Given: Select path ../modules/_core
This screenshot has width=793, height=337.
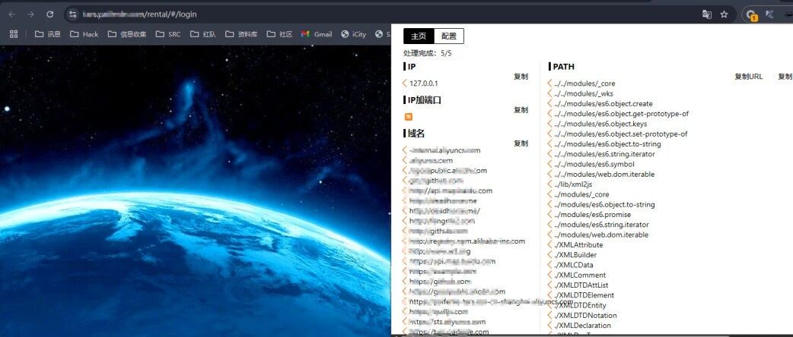Looking at the screenshot, I should pyautogui.click(x=581, y=194).
